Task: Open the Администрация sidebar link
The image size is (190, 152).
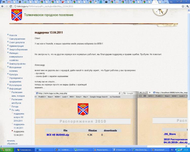Action: pyautogui.click(x=16, y=46)
